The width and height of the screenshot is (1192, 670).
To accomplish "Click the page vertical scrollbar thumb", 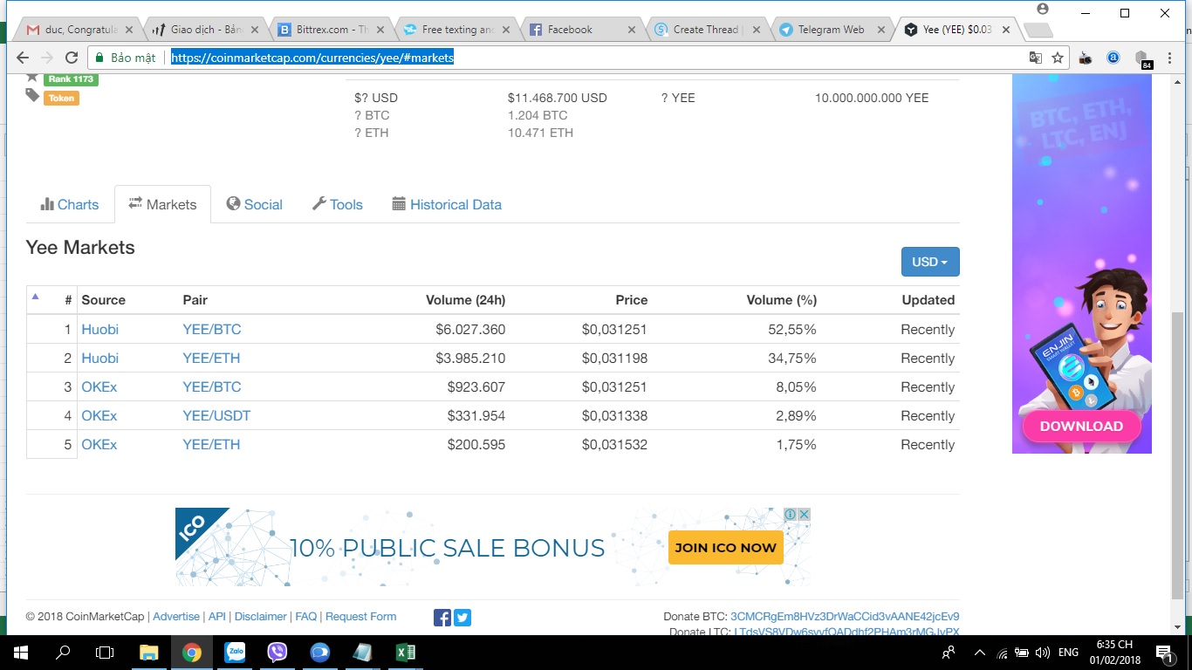I will pos(1178,454).
